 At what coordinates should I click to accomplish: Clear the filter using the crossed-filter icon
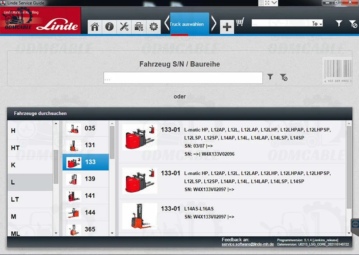tap(353, 23)
